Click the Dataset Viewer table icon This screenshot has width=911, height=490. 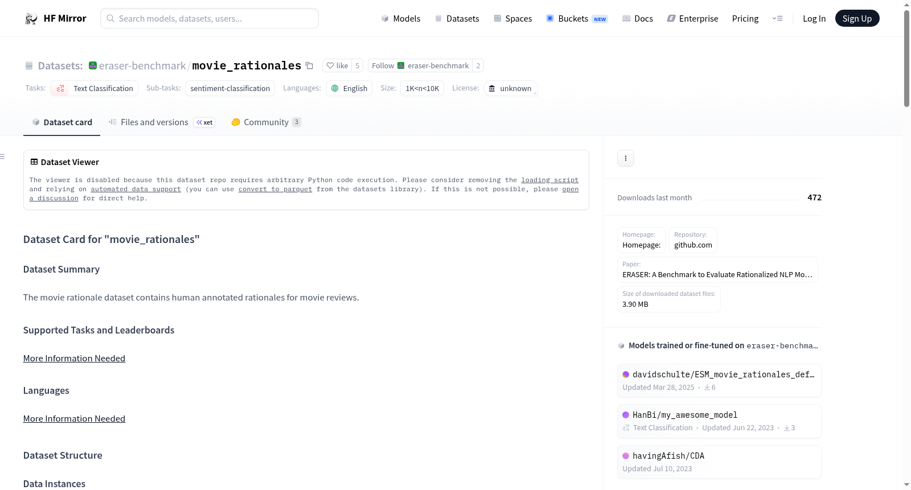[34, 162]
